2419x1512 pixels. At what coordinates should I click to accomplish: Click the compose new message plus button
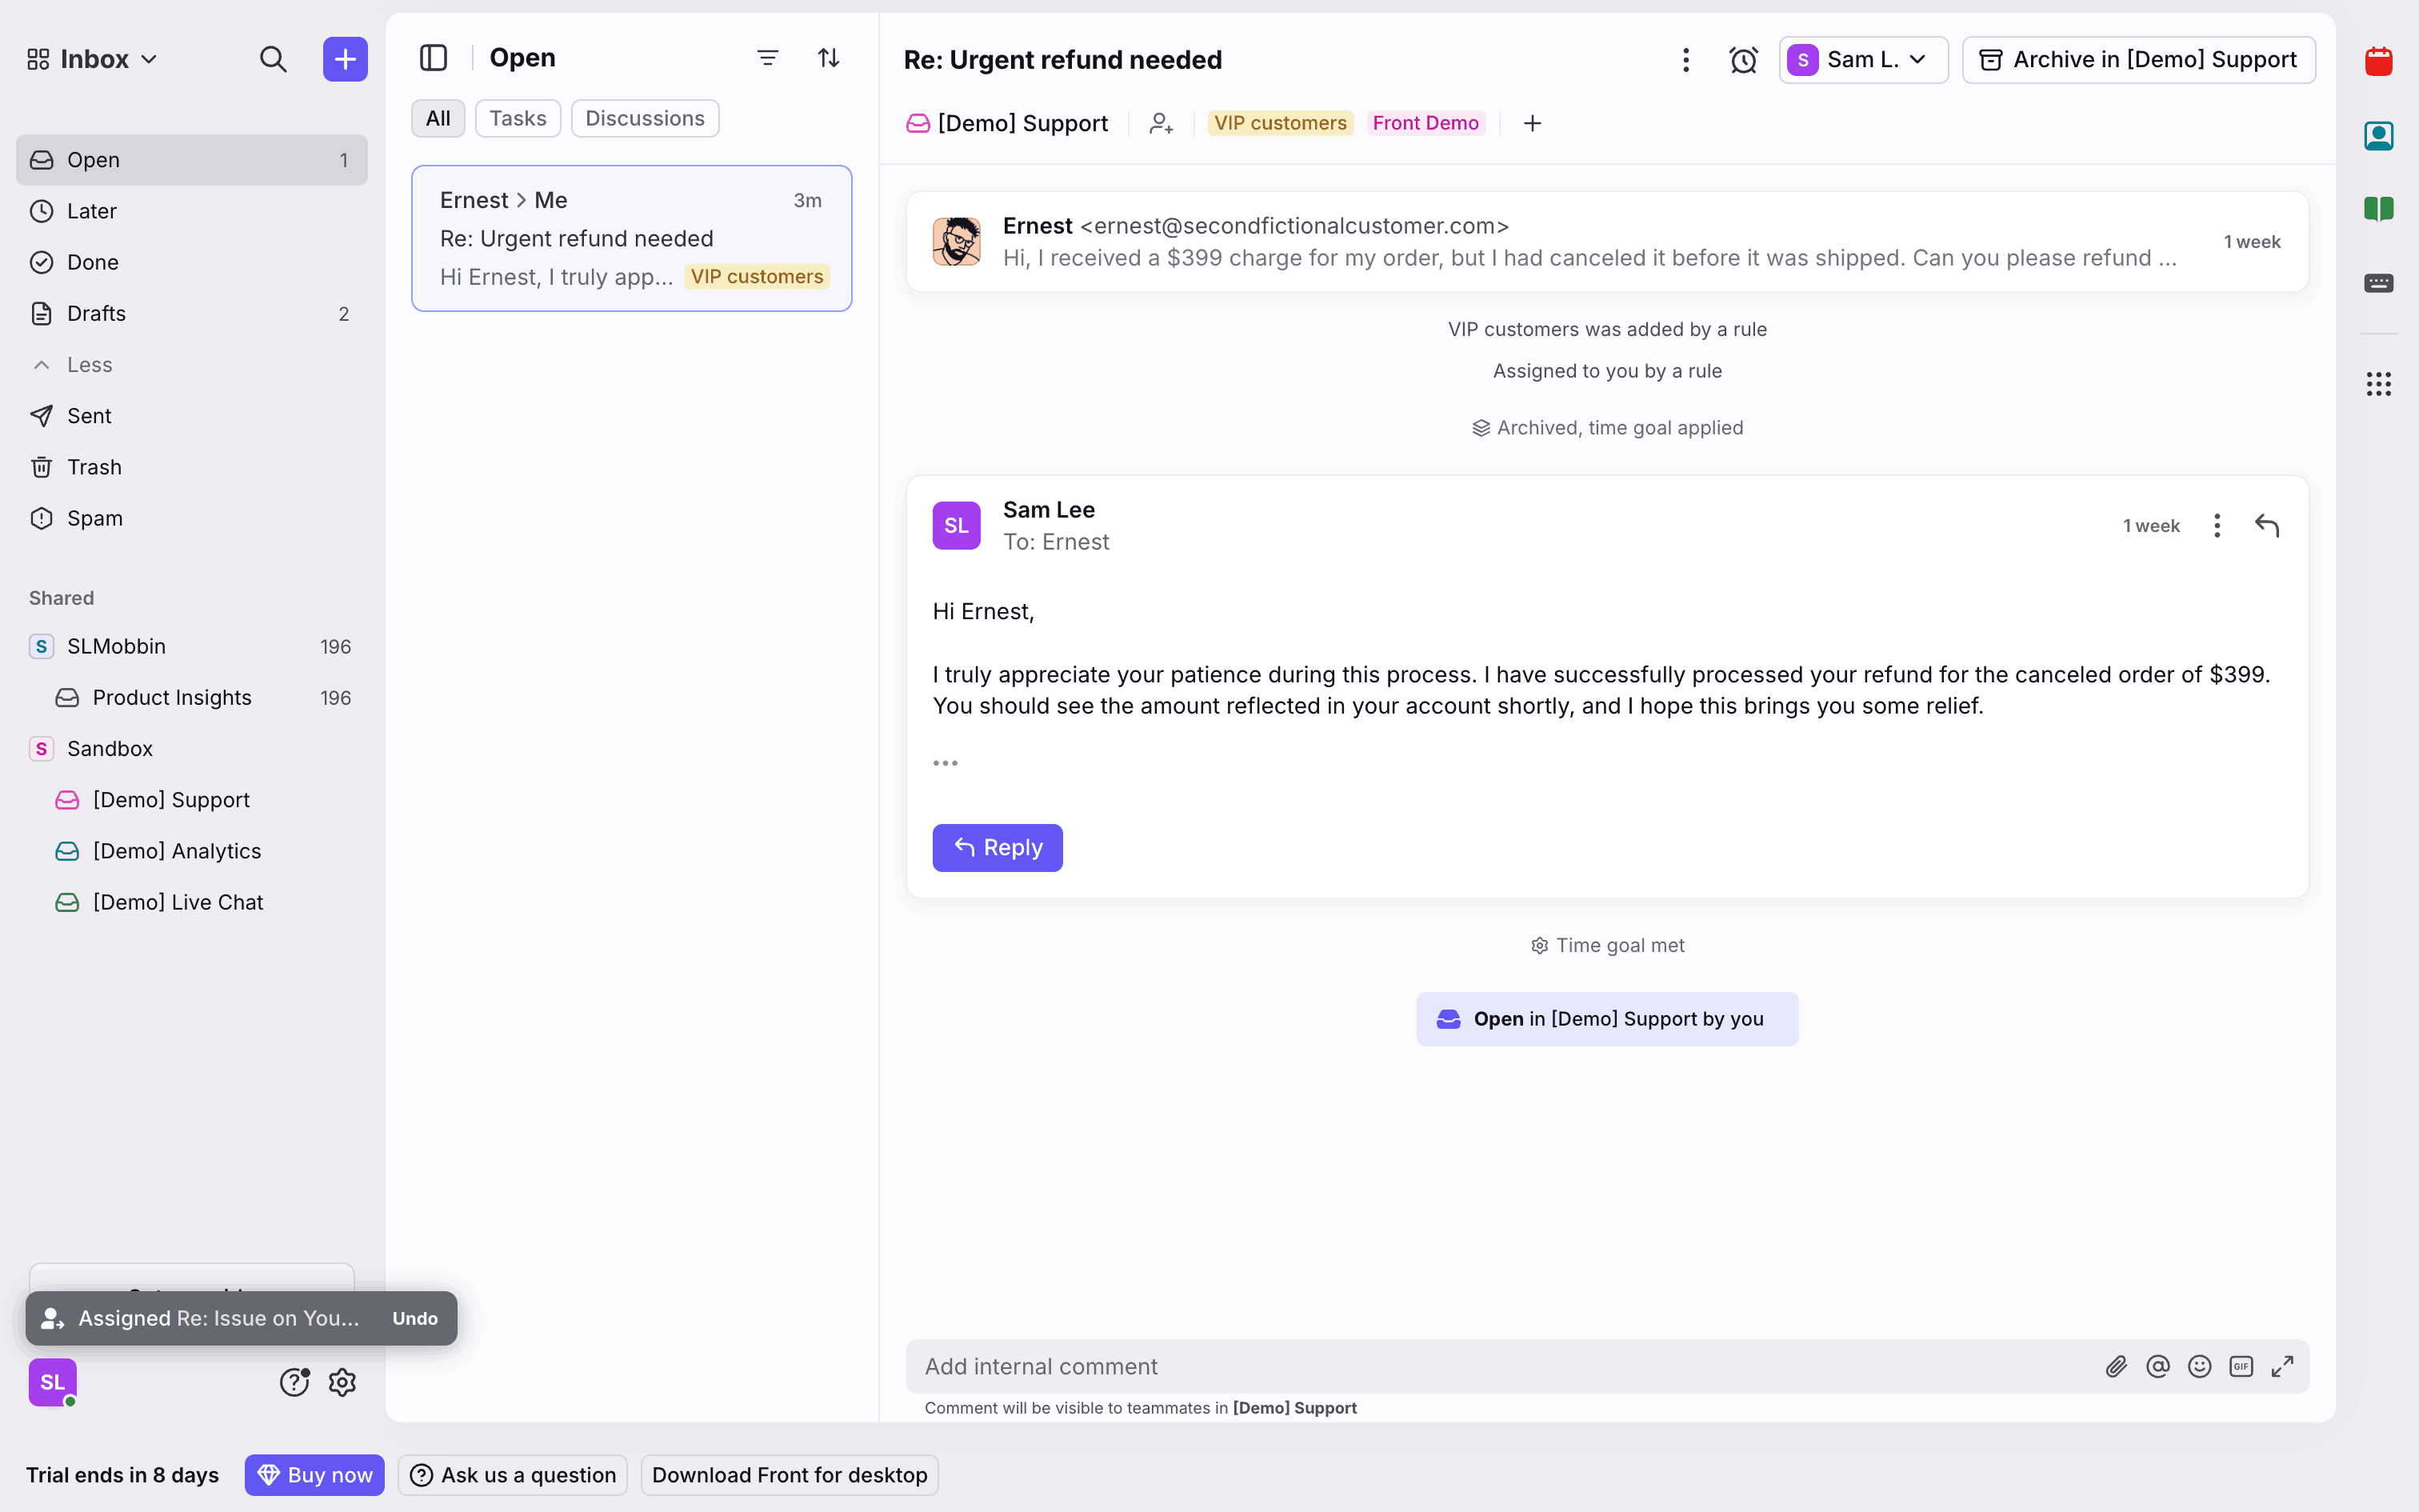coord(345,60)
